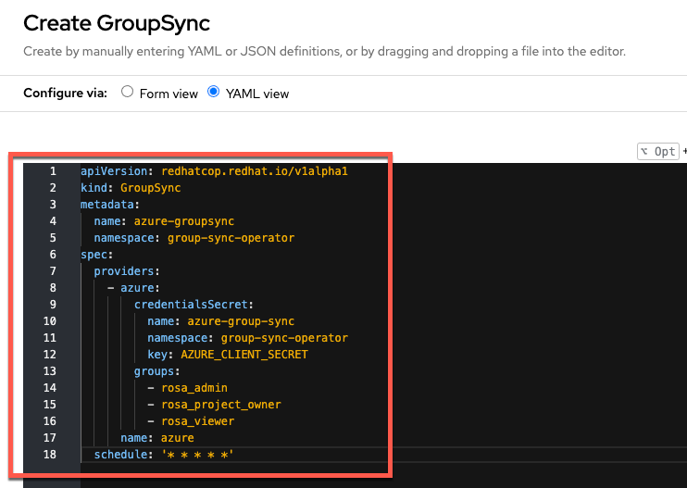The width and height of the screenshot is (687, 488).
Task: Click the rosa_admin group entry
Action: pyautogui.click(x=194, y=388)
